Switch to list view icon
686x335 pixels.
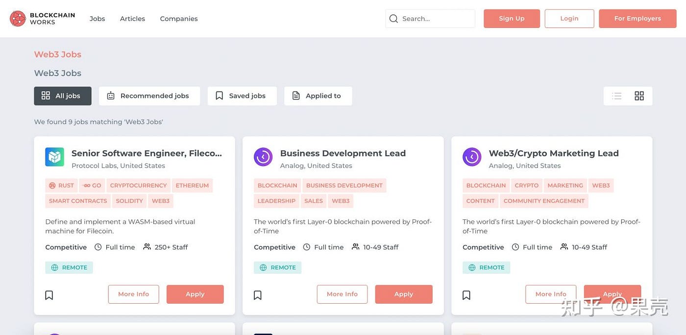point(617,96)
